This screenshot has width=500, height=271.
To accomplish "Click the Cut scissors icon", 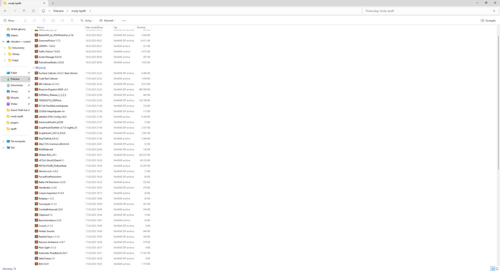I will [25, 20].
